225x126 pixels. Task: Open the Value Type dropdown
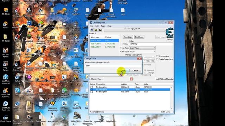142,51
